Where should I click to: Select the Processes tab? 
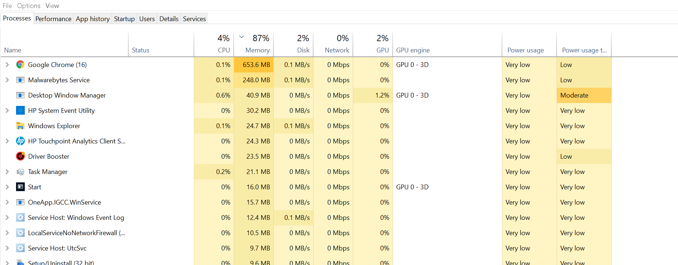click(x=17, y=18)
